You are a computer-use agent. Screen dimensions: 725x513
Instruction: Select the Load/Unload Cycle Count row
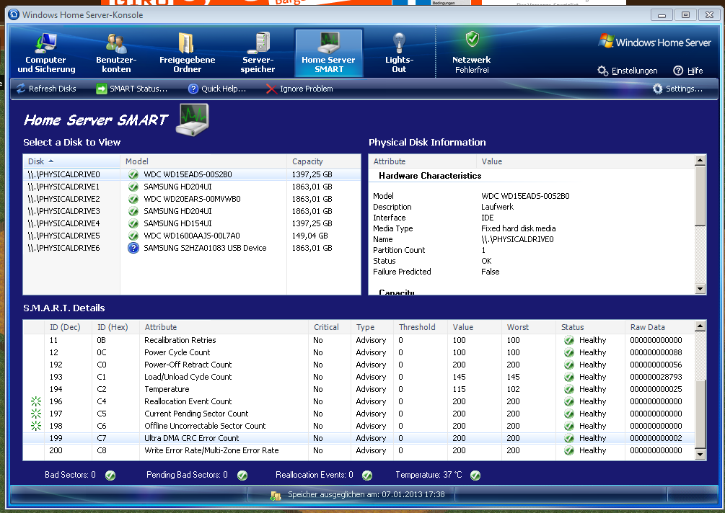coord(359,377)
